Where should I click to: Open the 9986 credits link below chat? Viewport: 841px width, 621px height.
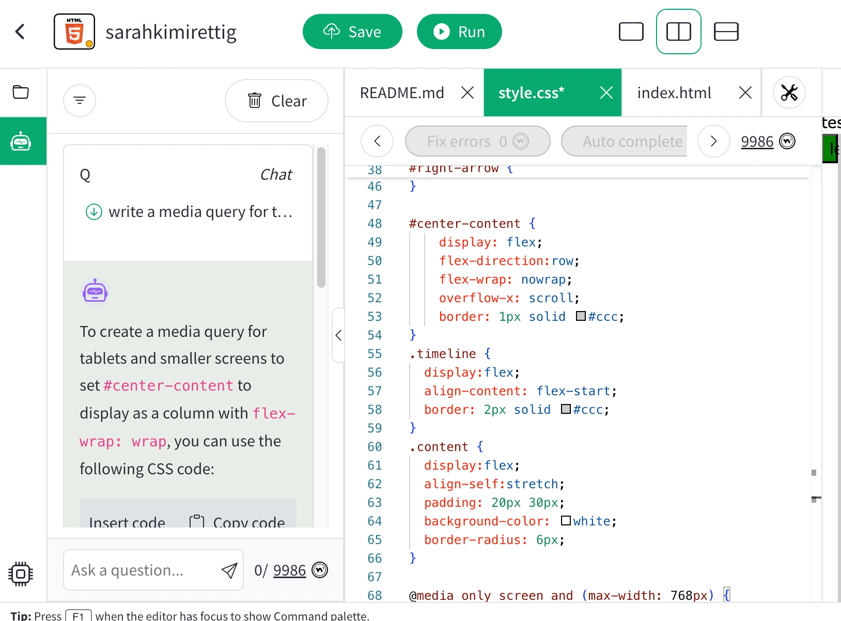289,570
